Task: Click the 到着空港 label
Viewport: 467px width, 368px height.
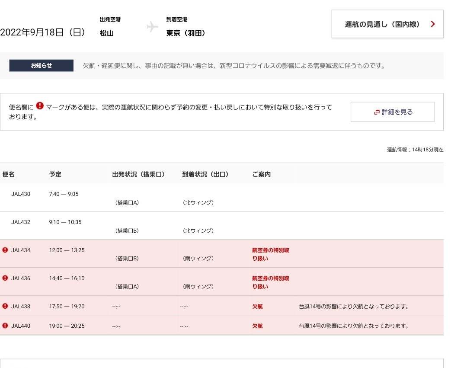Action: [x=177, y=19]
